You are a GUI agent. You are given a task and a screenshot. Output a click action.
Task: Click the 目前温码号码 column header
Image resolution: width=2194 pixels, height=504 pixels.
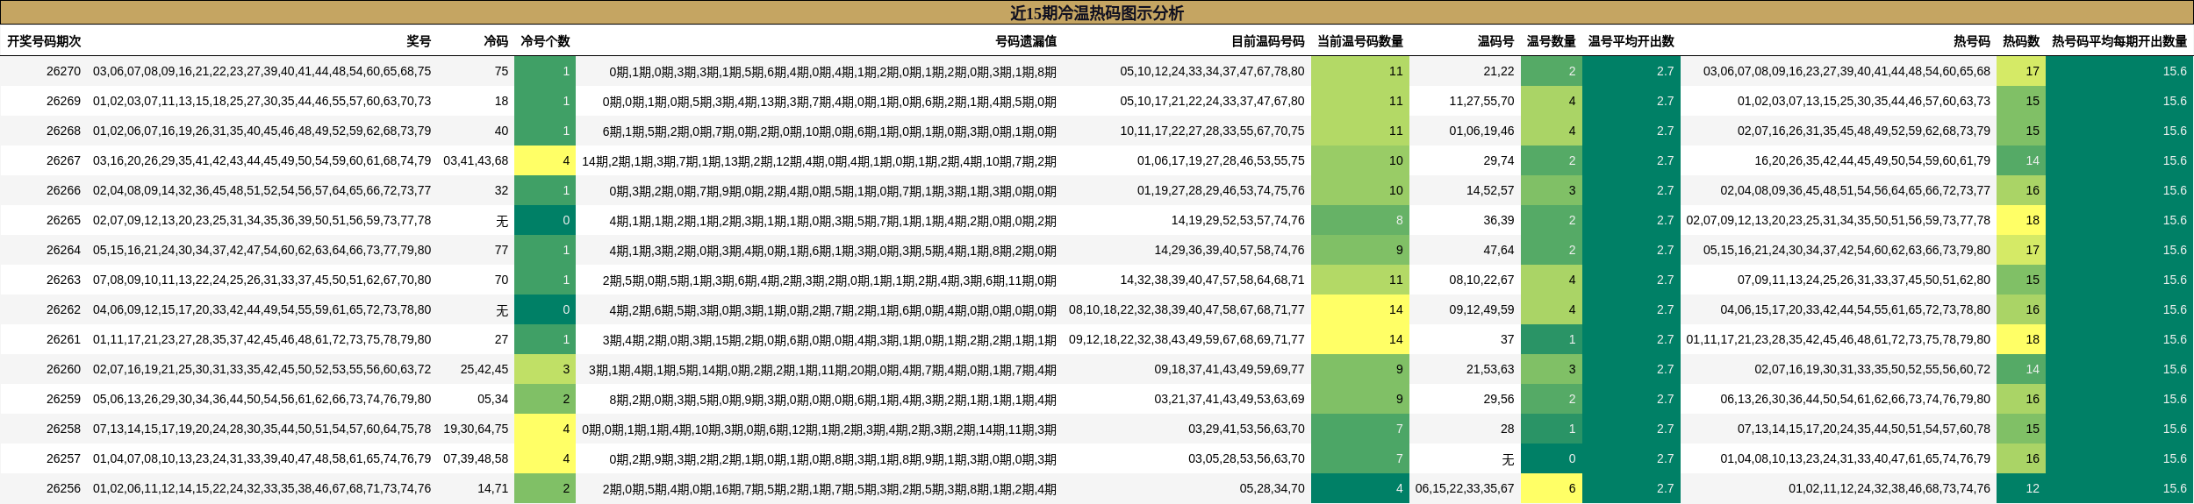(1267, 41)
